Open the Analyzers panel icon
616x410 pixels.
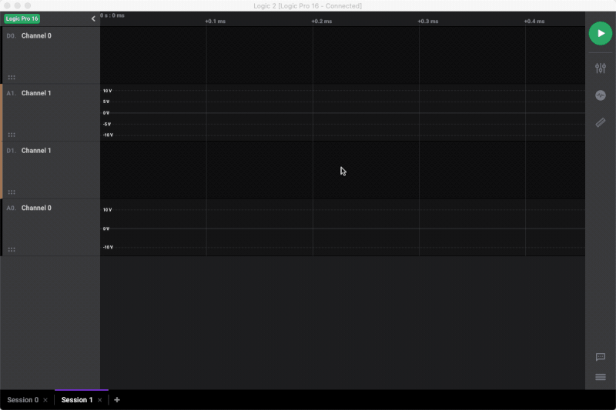pos(601,95)
